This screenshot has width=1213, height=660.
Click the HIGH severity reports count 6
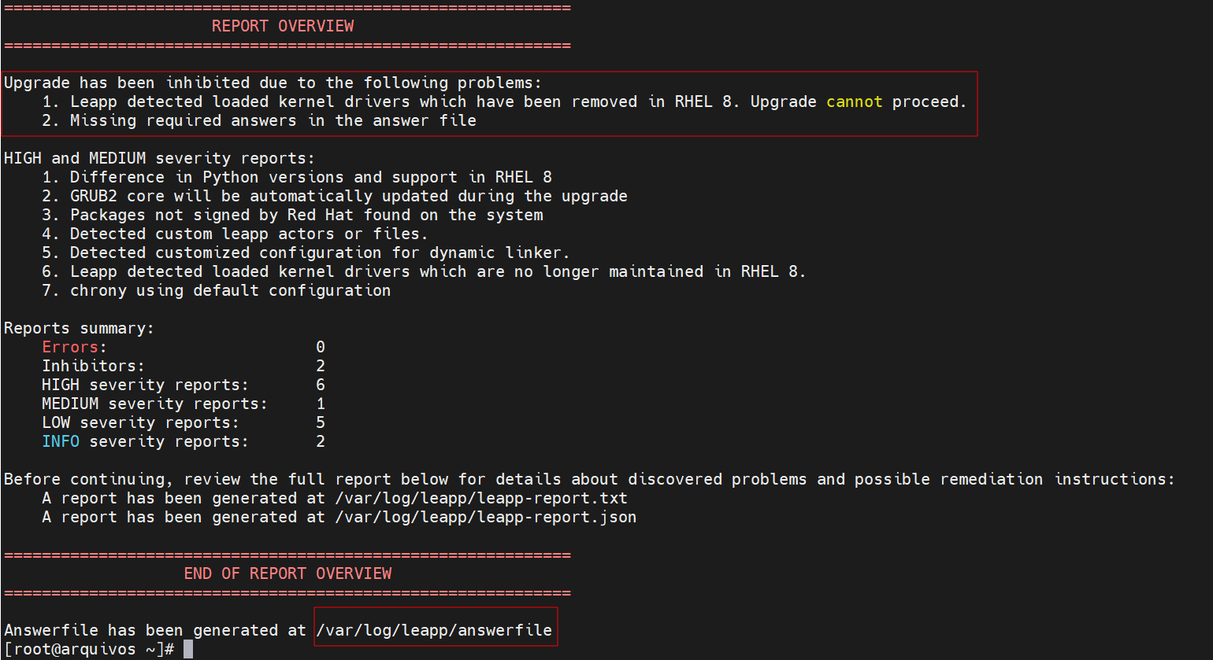click(321, 385)
